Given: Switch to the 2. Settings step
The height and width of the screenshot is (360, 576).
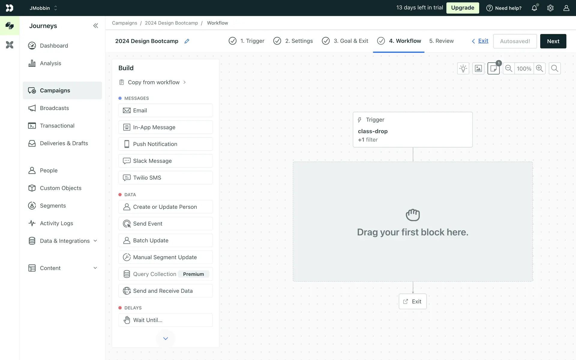Looking at the screenshot, I should (x=293, y=41).
